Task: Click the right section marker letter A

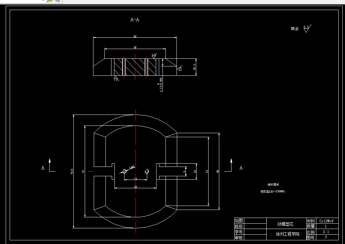Action: [241, 168]
